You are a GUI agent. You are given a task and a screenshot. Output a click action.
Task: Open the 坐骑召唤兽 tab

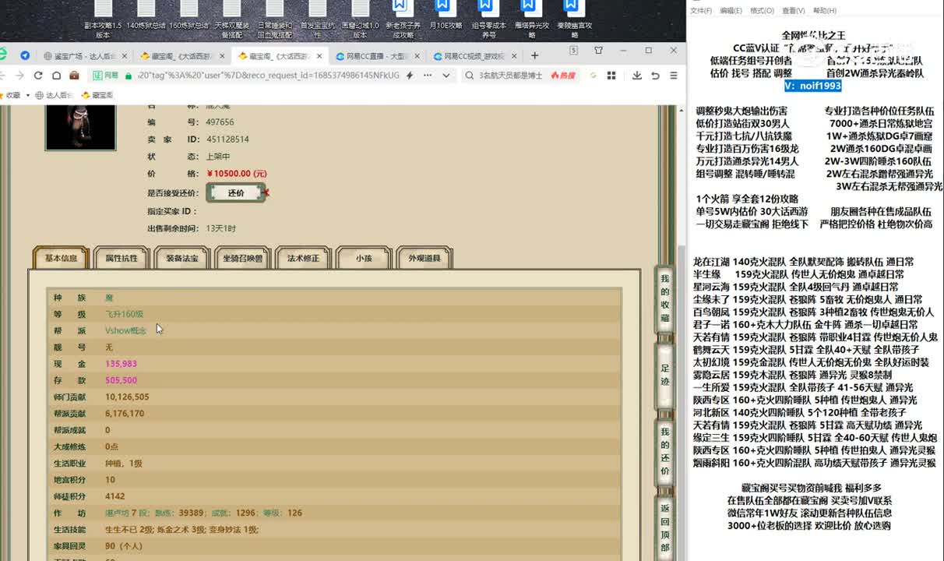click(242, 258)
